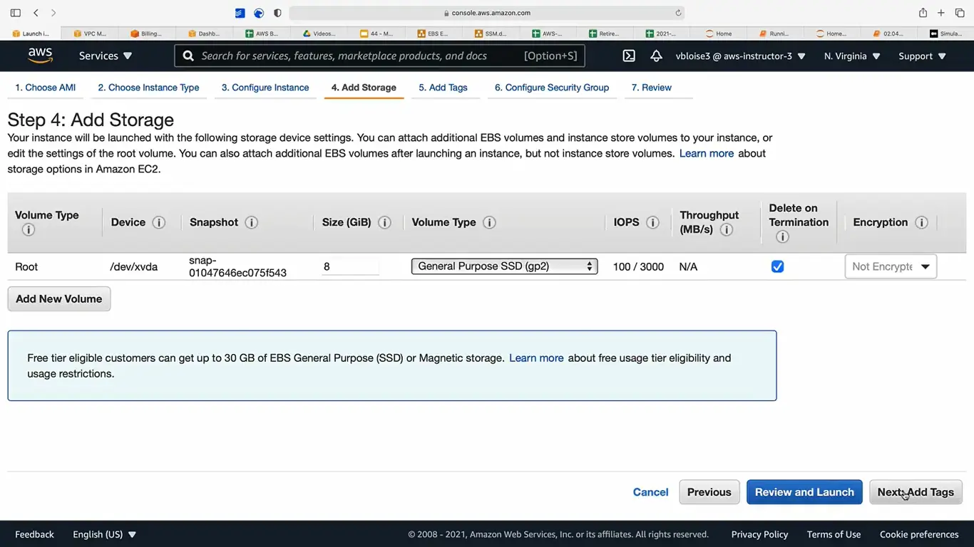The height and width of the screenshot is (547, 974).
Task: Click the Cancel link
Action: pyautogui.click(x=650, y=492)
